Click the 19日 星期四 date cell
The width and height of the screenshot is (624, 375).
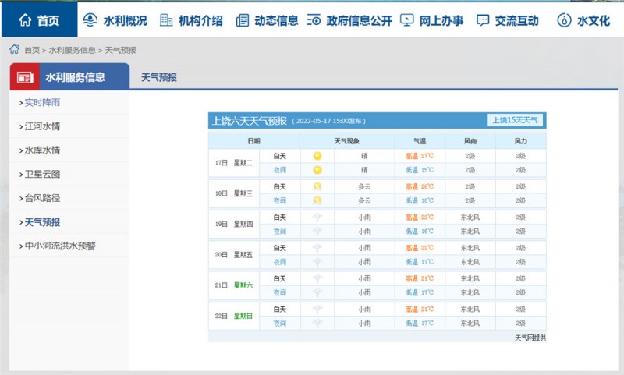pos(234,224)
